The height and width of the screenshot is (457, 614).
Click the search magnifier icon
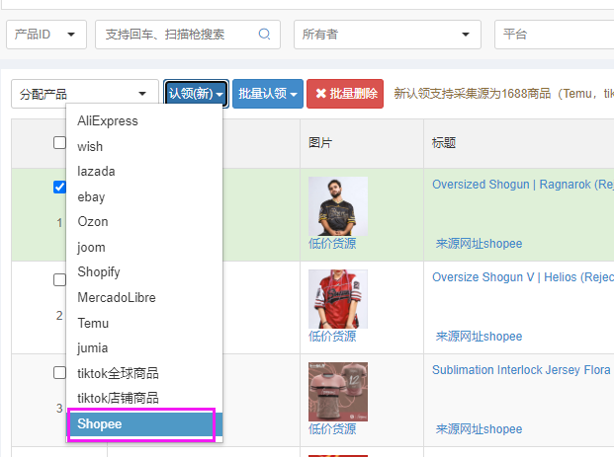264,34
